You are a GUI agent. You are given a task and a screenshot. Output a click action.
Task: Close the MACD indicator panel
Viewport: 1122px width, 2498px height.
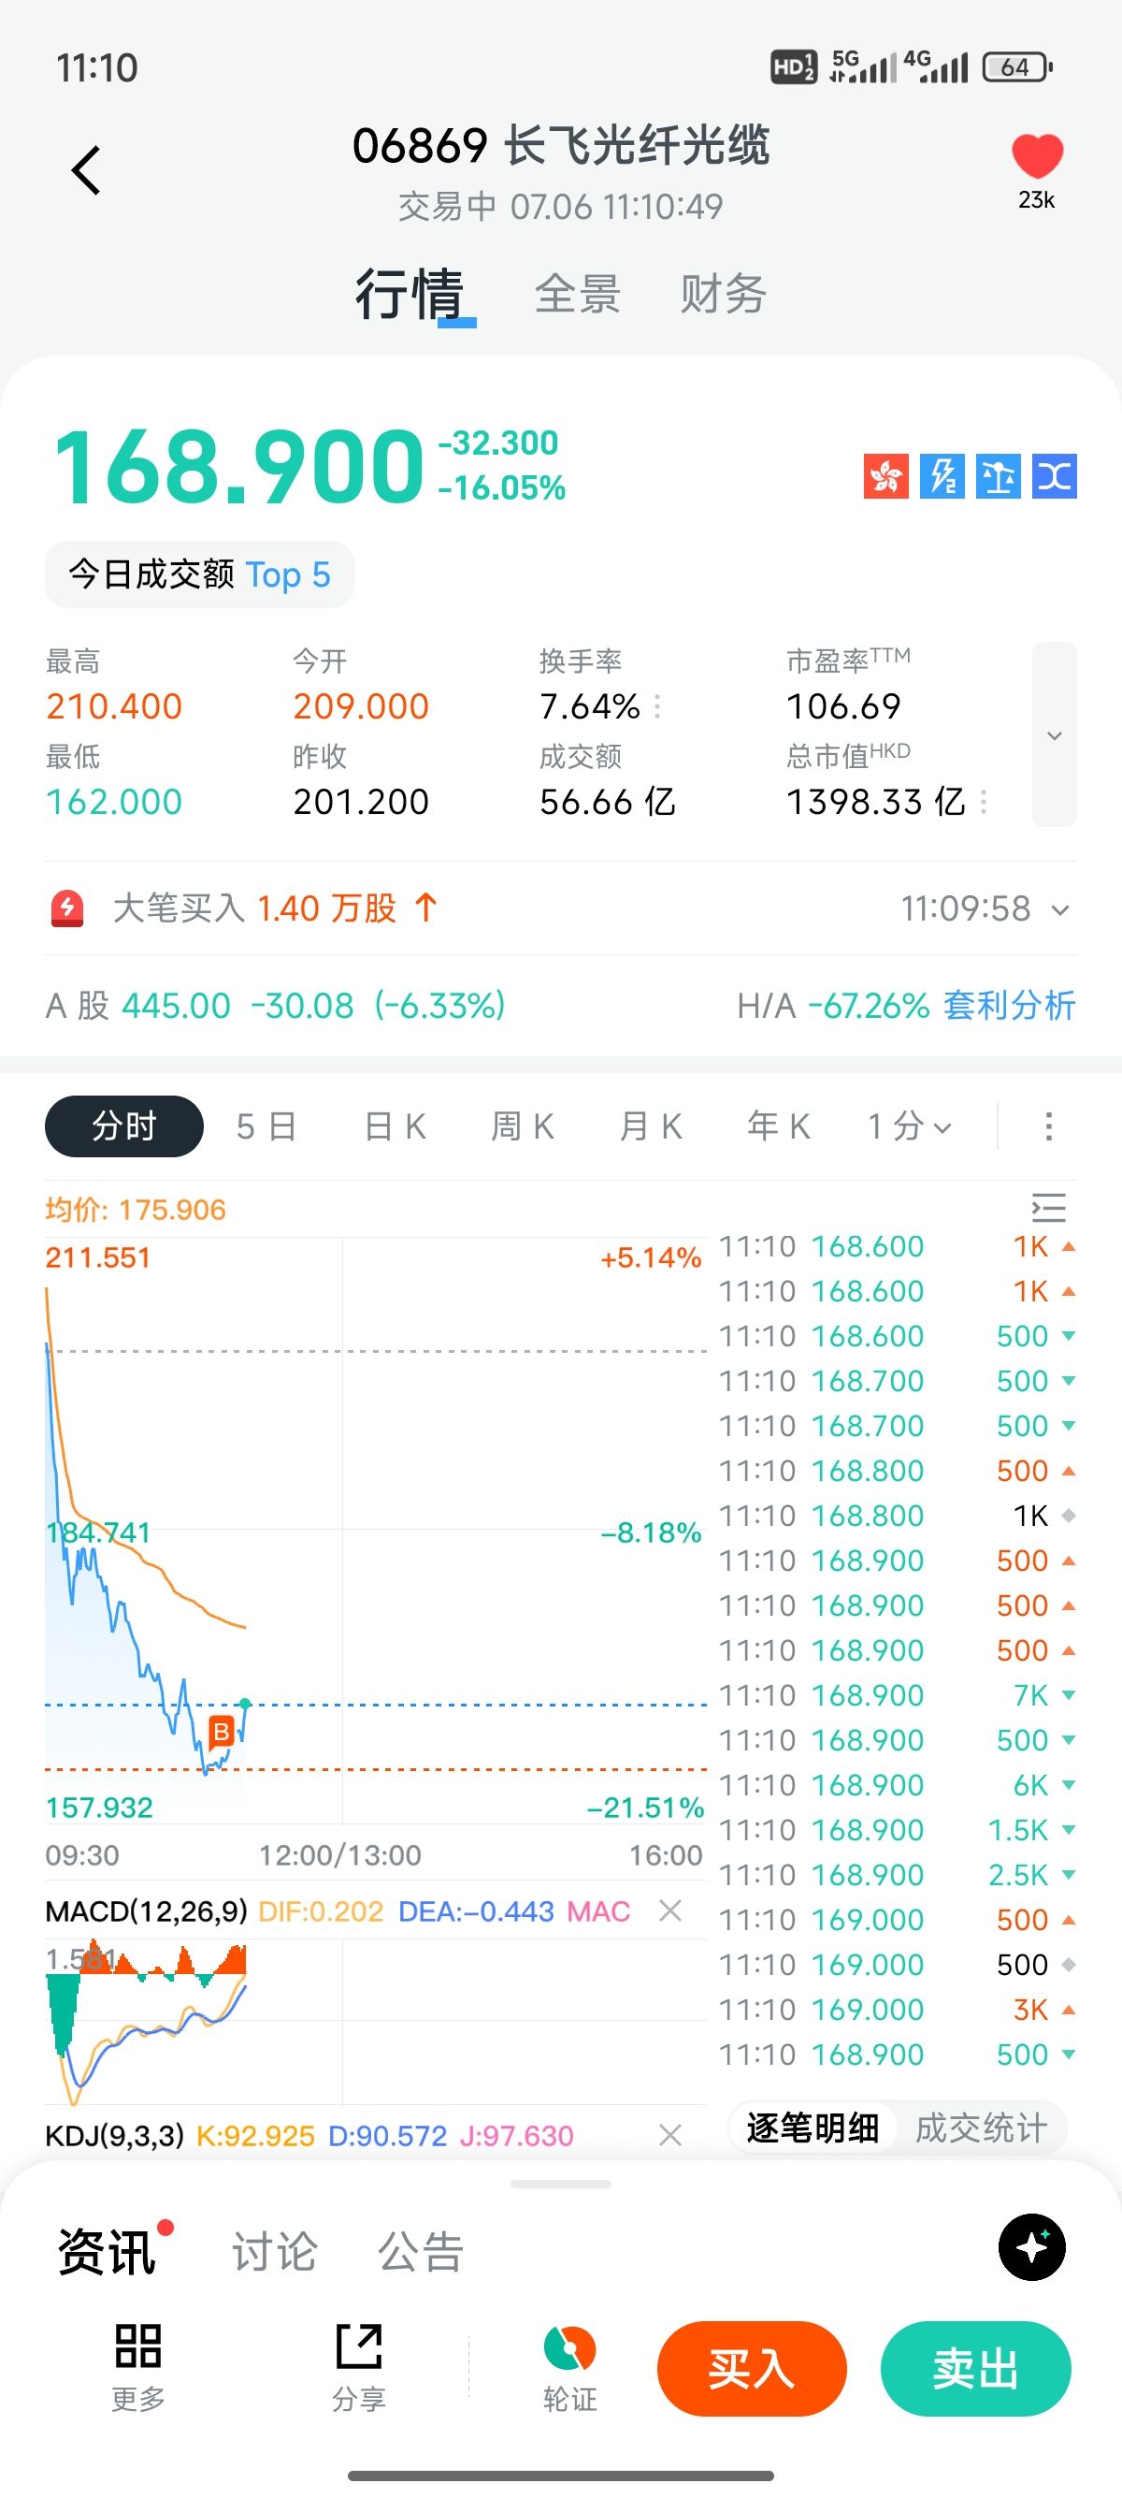click(x=669, y=1910)
